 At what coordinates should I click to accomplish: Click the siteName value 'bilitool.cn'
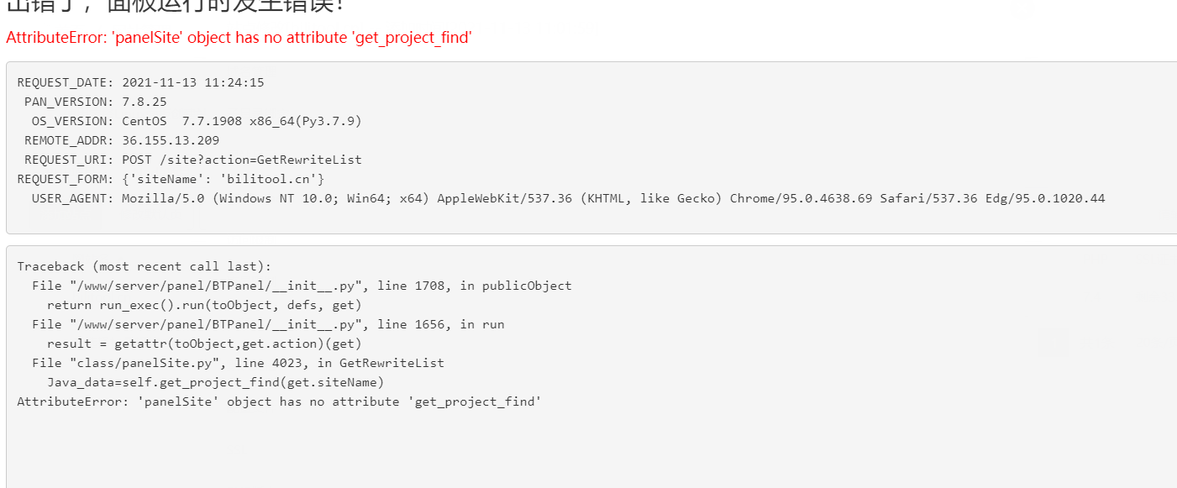coord(276,179)
